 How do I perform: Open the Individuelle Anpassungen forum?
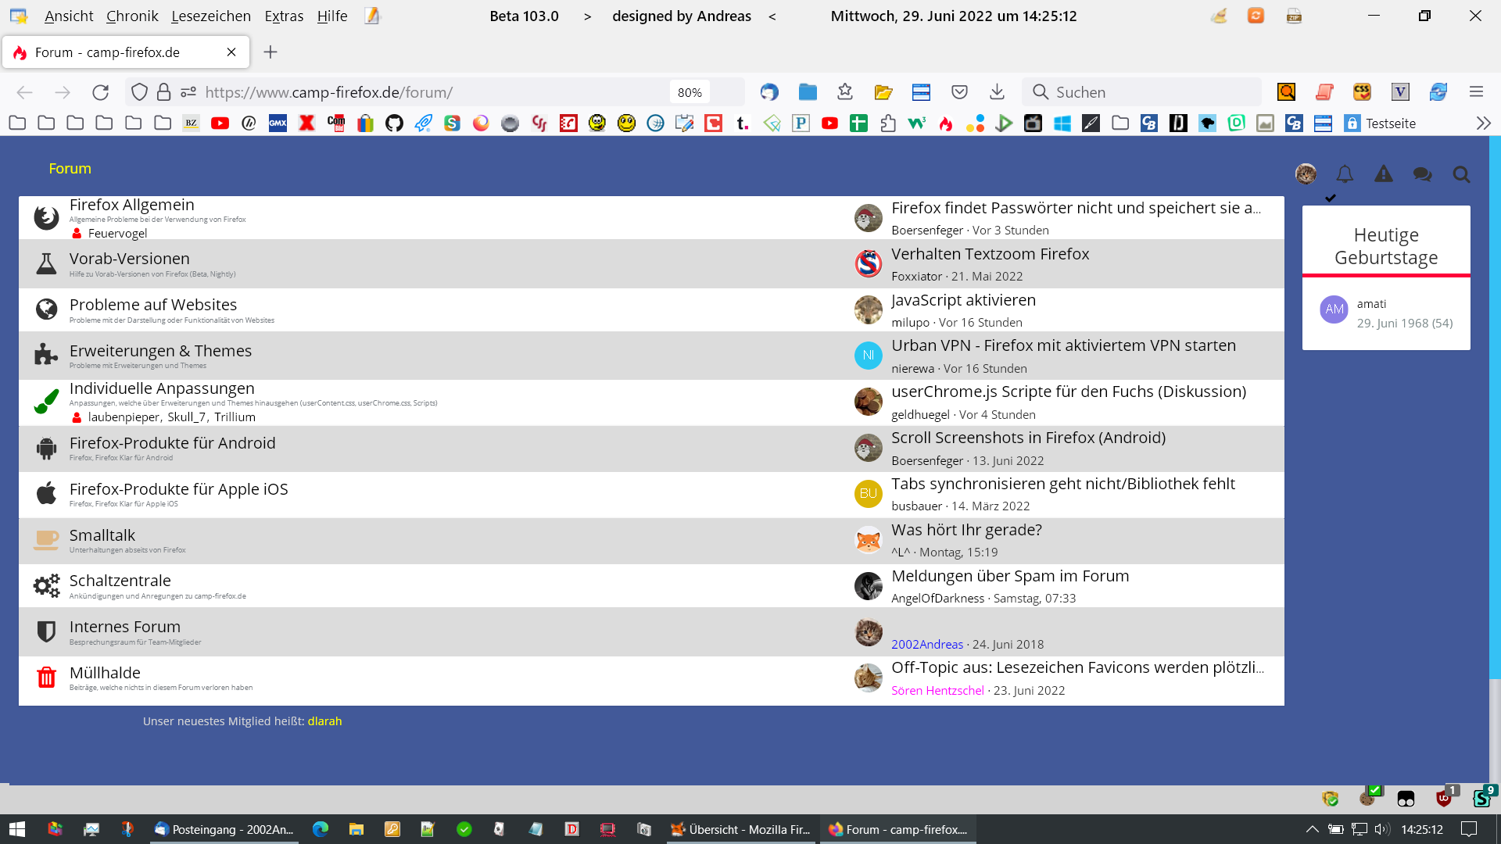pos(162,388)
